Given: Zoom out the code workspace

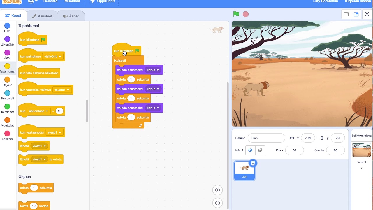Looking at the screenshot, I should tap(217, 203).
